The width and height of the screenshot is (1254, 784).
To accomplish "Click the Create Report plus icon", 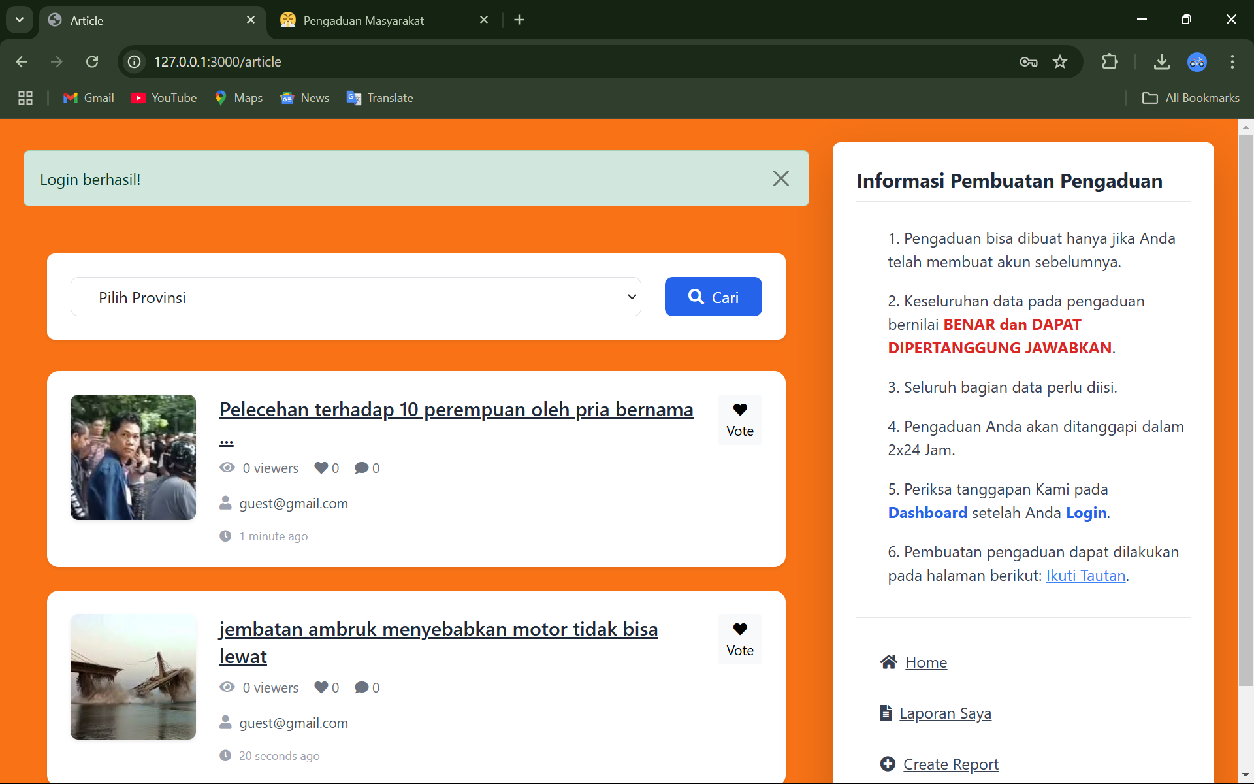I will pyautogui.click(x=888, y=764).
